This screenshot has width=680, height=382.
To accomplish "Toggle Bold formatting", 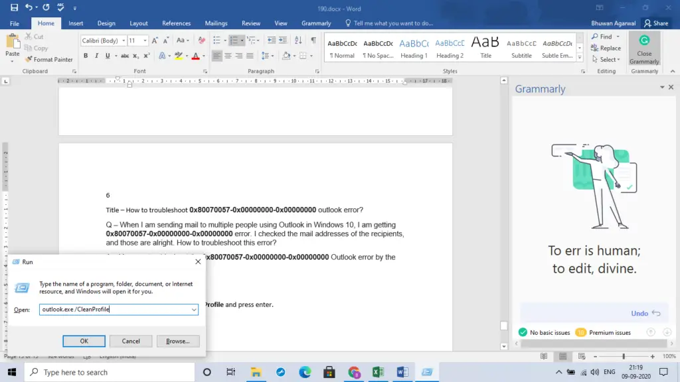I will [x=86, y=56].
